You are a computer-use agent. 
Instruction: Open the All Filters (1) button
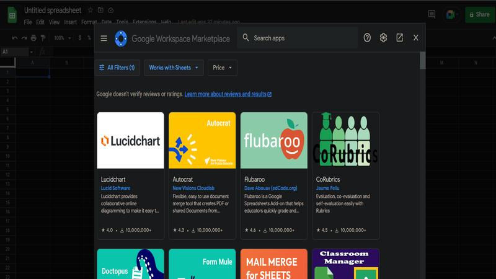[x=117, y=68]
